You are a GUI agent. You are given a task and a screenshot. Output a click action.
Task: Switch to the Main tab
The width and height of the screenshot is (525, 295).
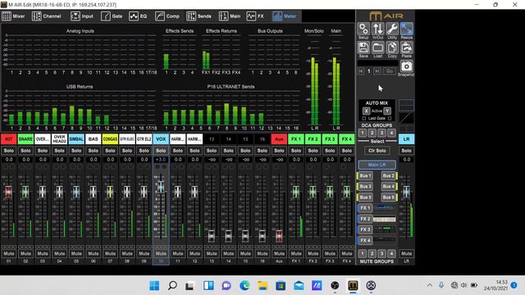230,16
